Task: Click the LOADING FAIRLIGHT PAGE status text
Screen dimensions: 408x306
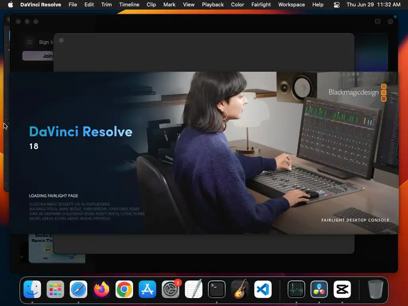Action: 54,196
